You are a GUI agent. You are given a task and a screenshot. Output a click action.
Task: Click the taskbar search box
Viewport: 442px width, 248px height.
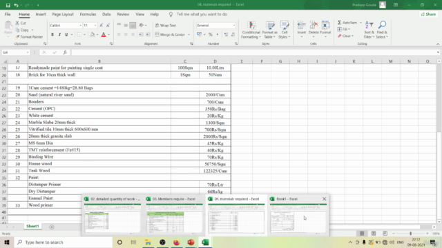(x=64, y=242)
